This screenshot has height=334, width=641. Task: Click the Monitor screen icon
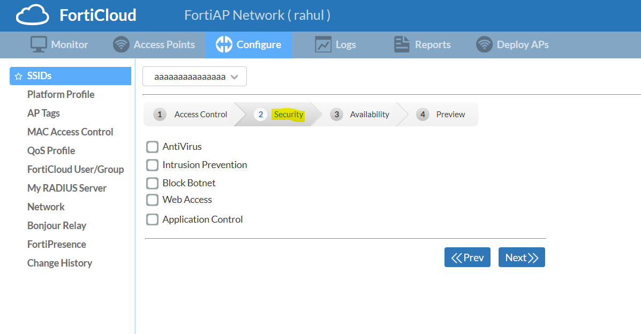coord(39,44)
